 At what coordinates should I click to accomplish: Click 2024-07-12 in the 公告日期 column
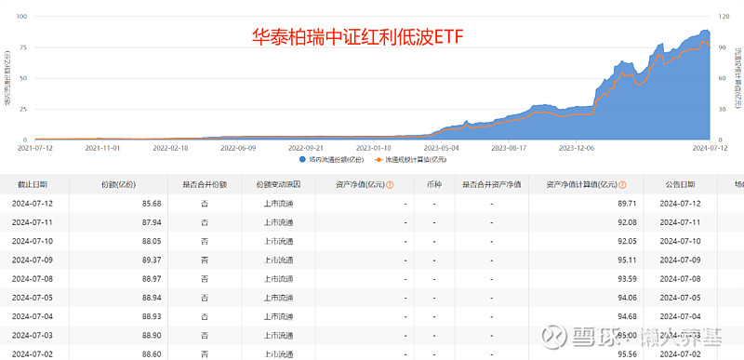[x=680, y=204]
